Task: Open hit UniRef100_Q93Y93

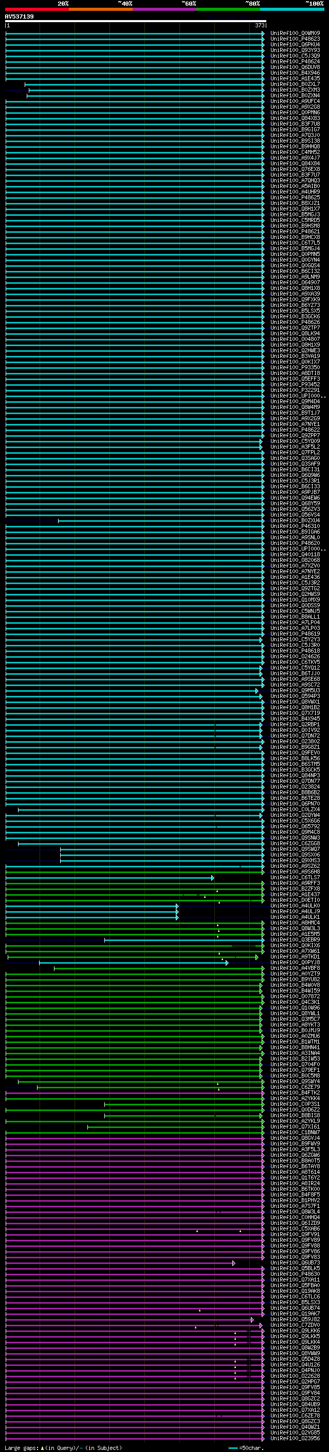Action: pyautogui.click(x=295, y=50)
